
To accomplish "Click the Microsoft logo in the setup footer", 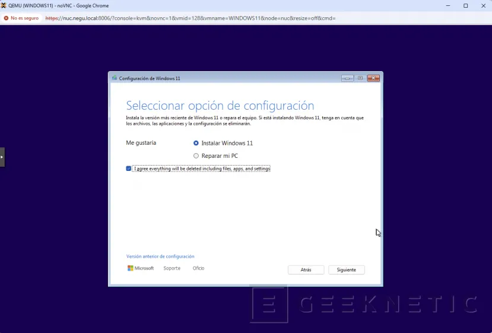I will click(x=141, y=268).
